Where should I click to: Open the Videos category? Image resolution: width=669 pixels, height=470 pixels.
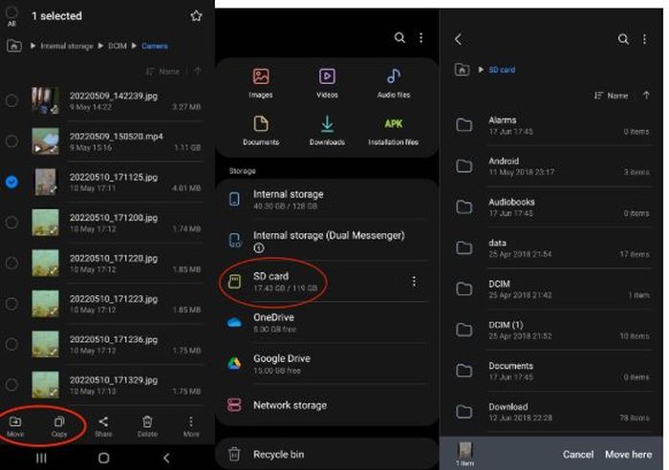[x=327, y=82]
